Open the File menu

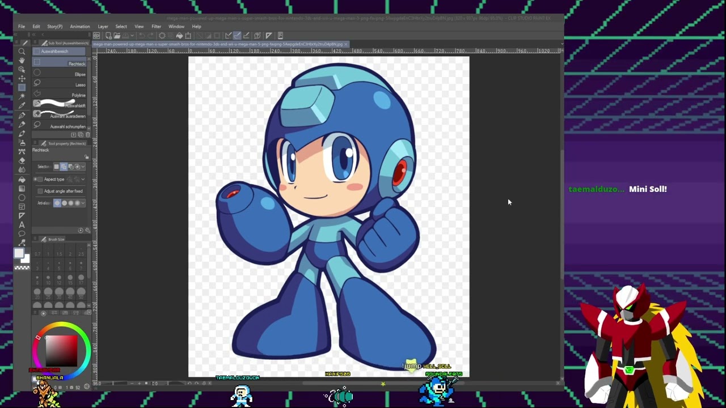(x=21, y=27)
